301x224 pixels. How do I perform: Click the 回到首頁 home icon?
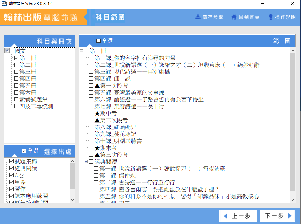234,17
